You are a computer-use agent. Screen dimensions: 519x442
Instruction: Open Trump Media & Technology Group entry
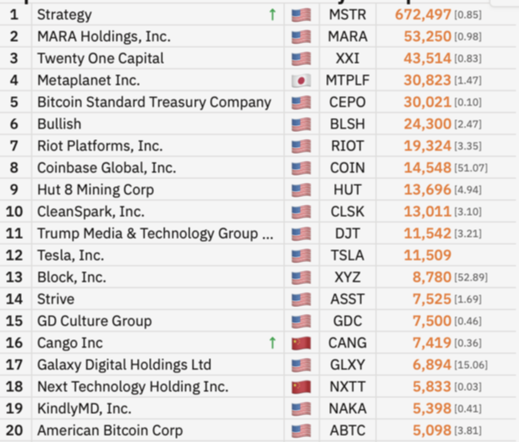tap(155, 233)
